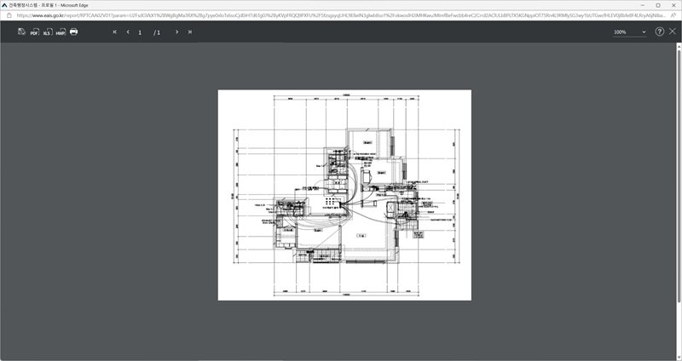Close the report viewer with X
Screen dimensions: 682x361
(x=673, y=32)
